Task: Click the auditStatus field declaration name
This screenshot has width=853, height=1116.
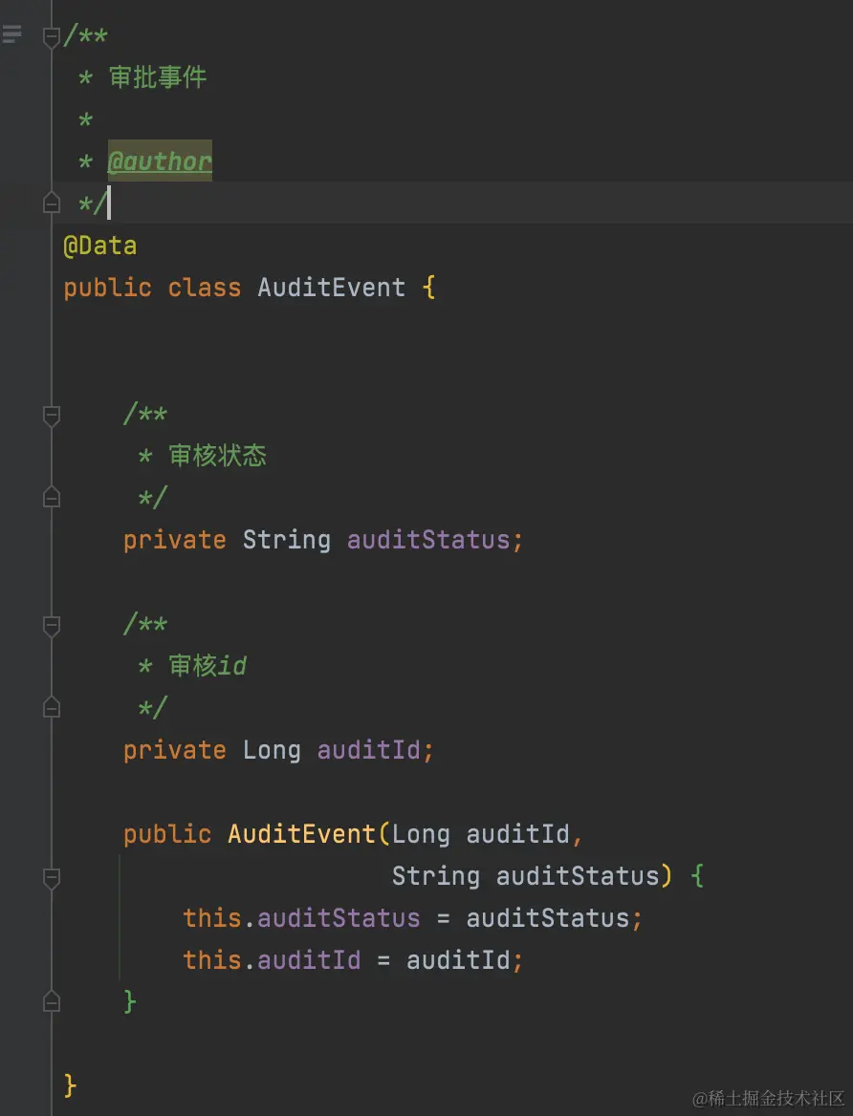Action: (x=428, y=540)
